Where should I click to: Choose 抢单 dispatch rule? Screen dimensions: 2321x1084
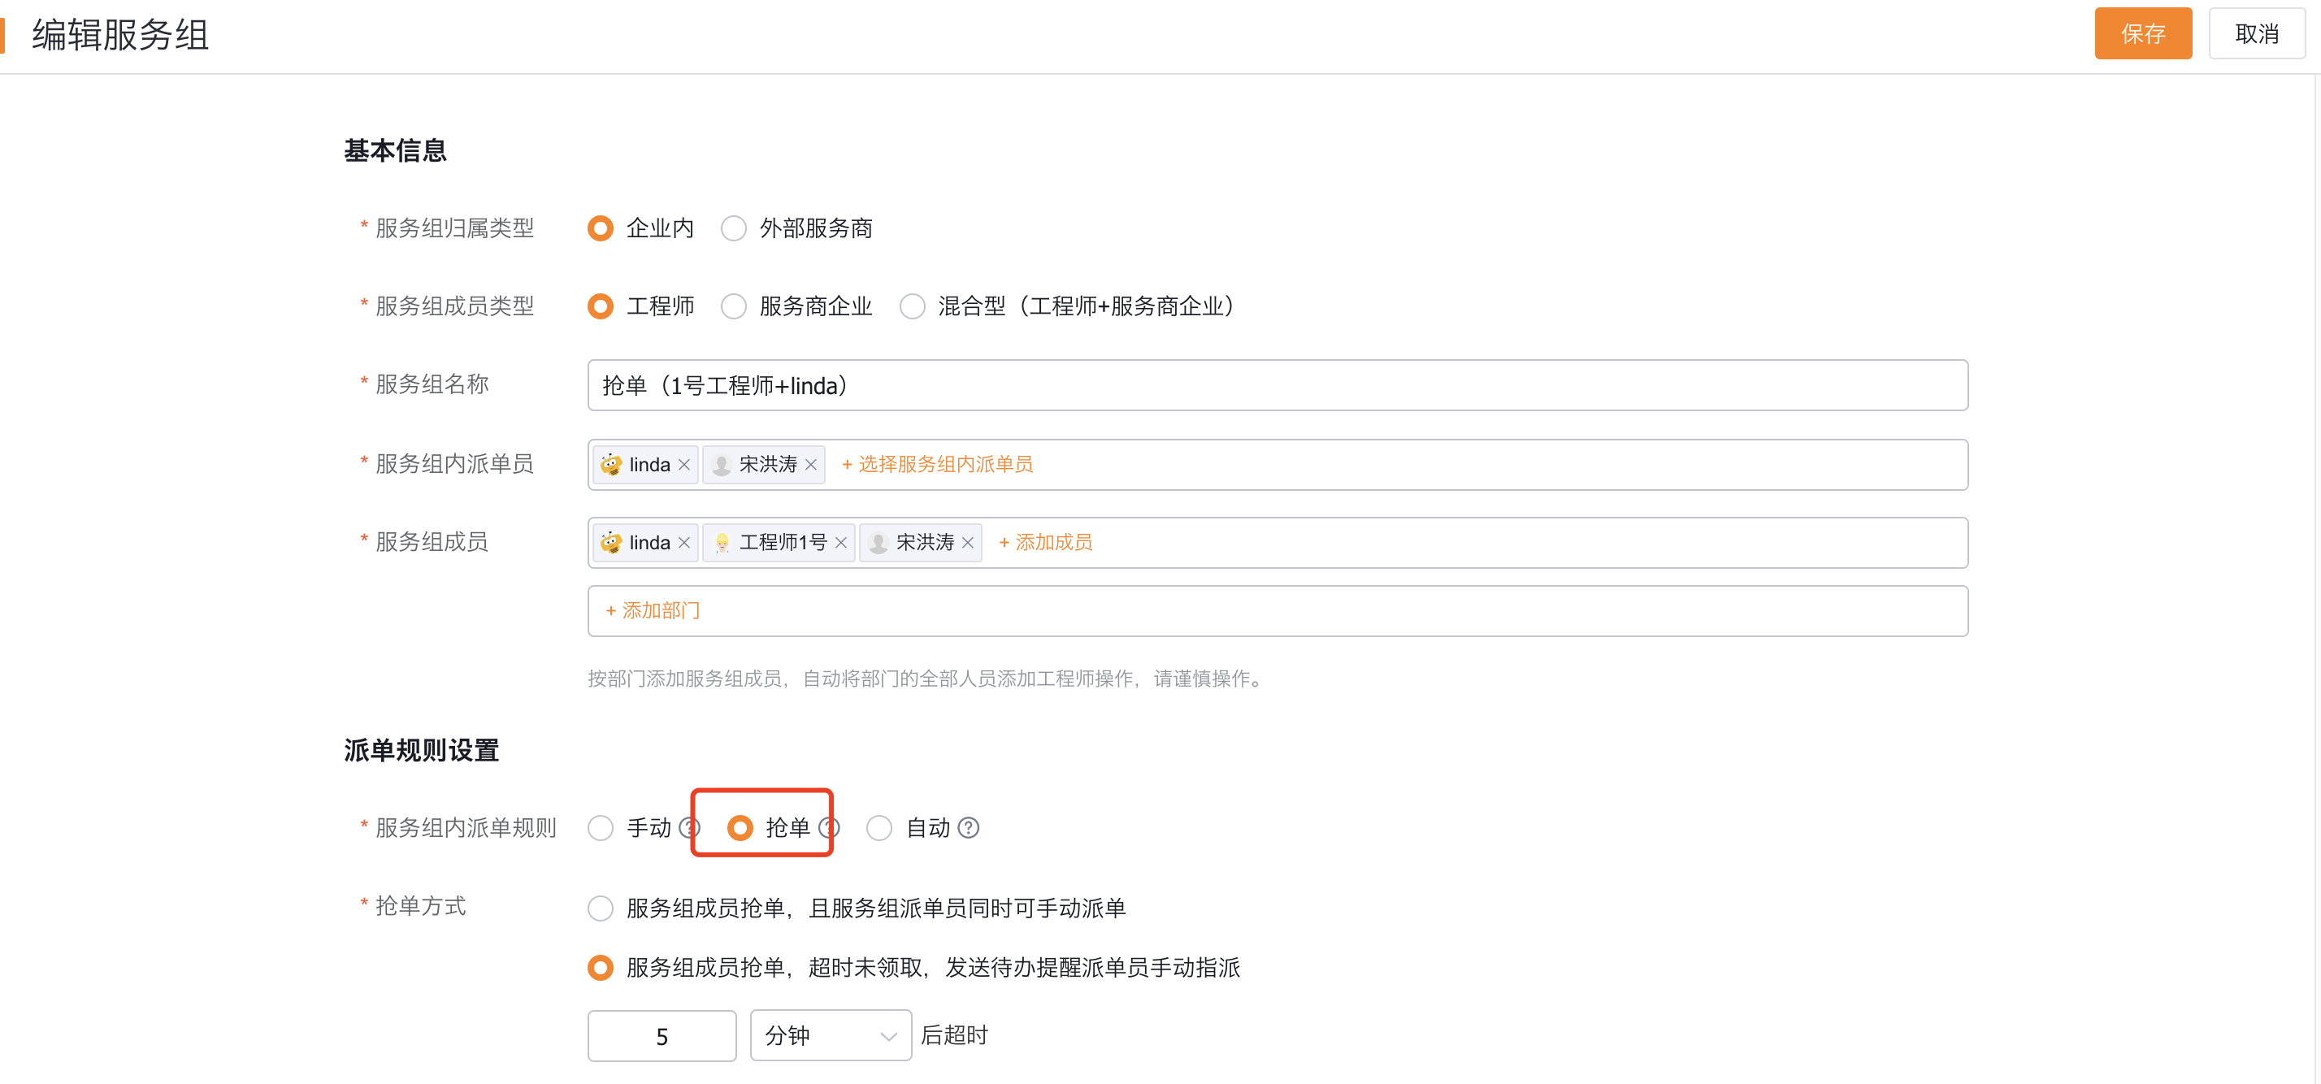point(740,827)
